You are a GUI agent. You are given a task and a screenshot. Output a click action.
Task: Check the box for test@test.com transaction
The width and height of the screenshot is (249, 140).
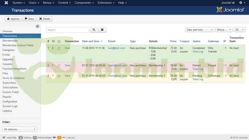click(x=59, y=49)
